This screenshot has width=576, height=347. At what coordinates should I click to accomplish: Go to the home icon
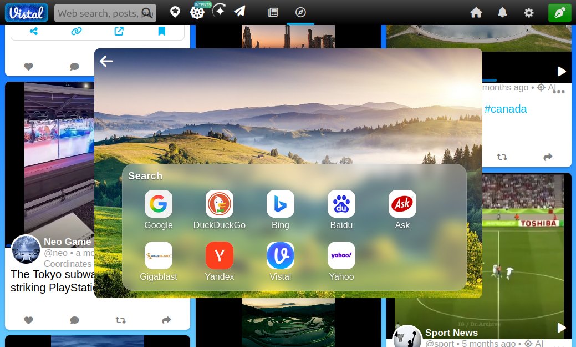476,13
